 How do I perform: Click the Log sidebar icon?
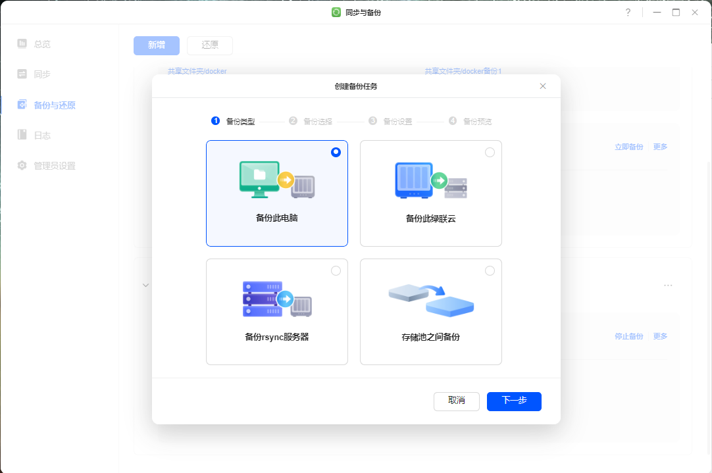[22, 135]
